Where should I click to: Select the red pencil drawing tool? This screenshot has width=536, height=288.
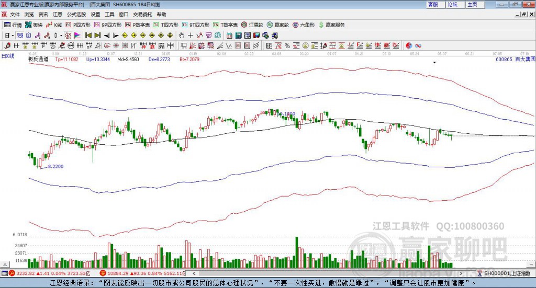7,45
